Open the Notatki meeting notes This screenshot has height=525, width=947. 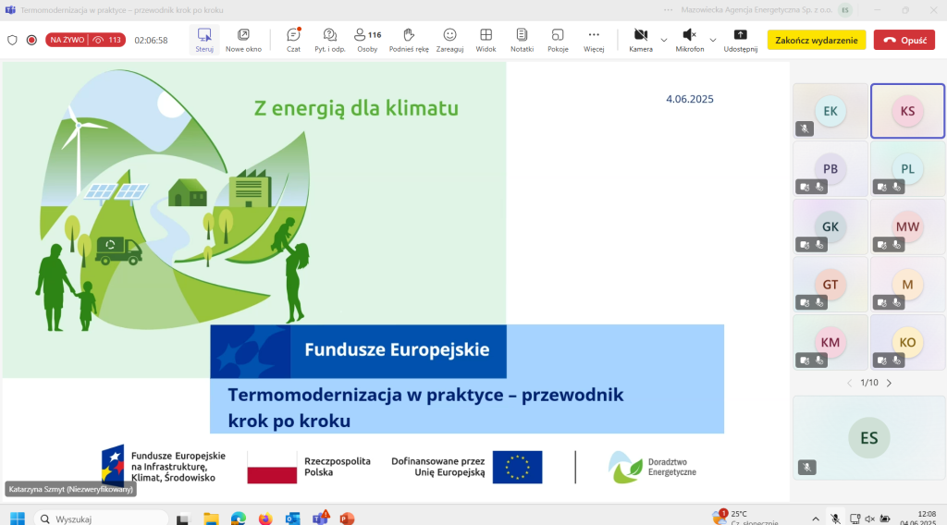click(522, 35)
